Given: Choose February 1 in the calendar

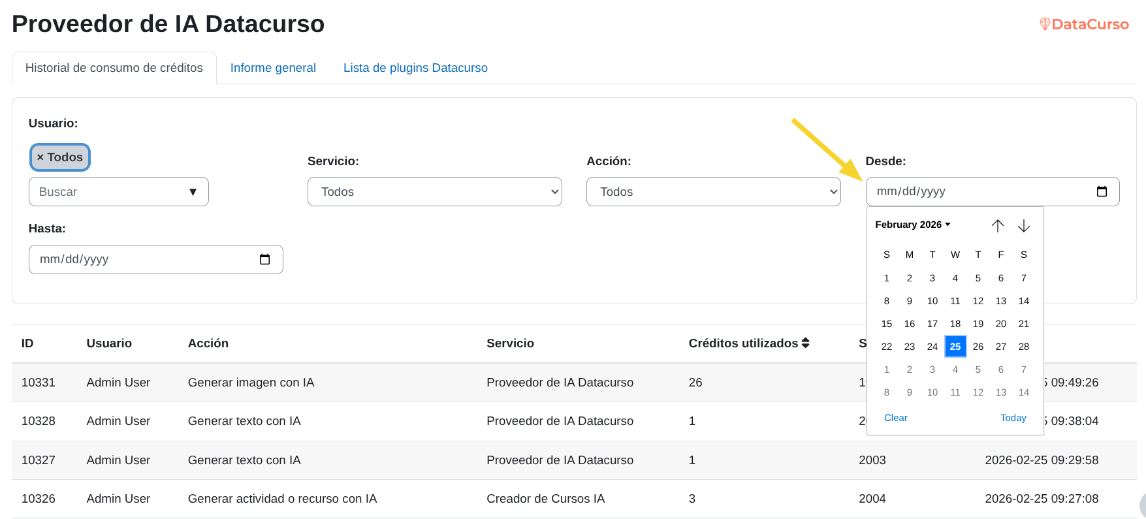Looking at the screenshot, I should tap(886, 278).
